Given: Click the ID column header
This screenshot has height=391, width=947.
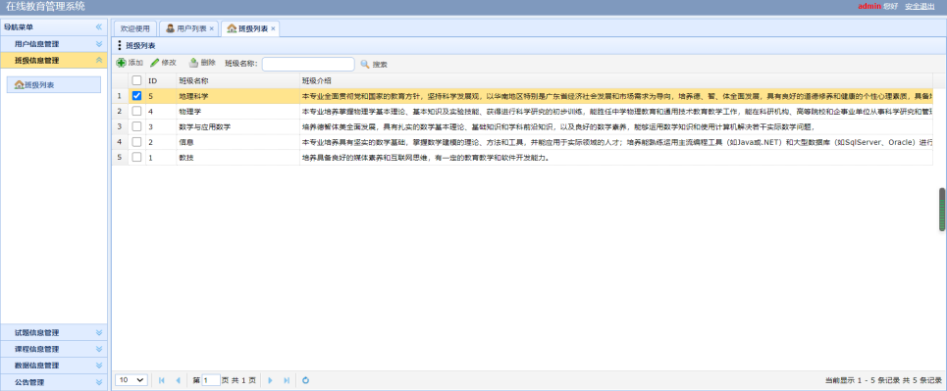Looking at the screenshot, I should [x=161, y=81].
